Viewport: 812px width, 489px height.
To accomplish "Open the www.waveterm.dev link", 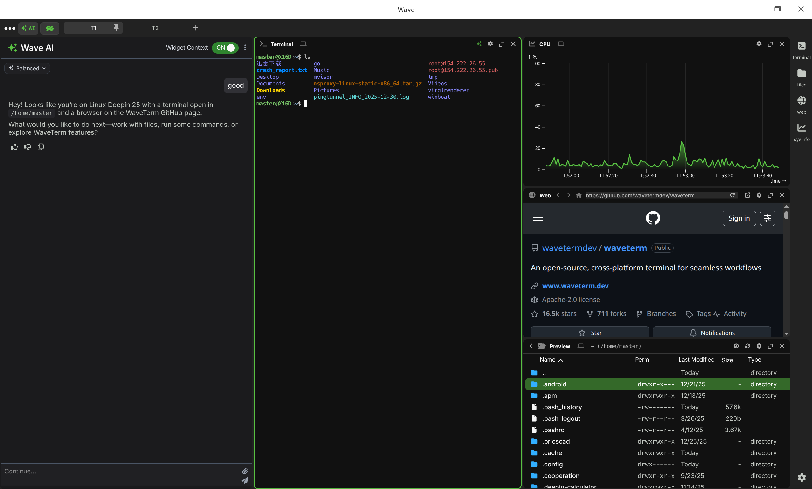I will pos(575,286).
